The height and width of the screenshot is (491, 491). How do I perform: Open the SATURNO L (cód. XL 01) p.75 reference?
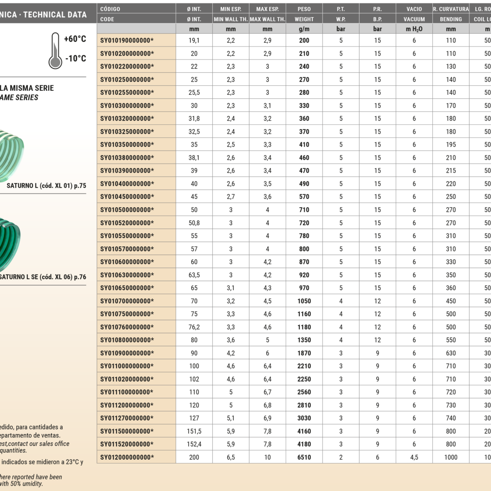pos(46,186)
